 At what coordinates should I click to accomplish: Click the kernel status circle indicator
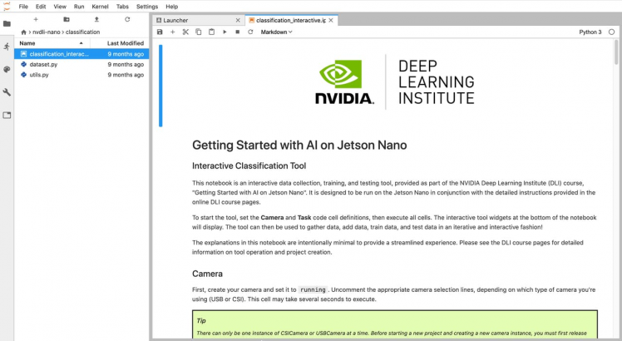pos(611,32)
